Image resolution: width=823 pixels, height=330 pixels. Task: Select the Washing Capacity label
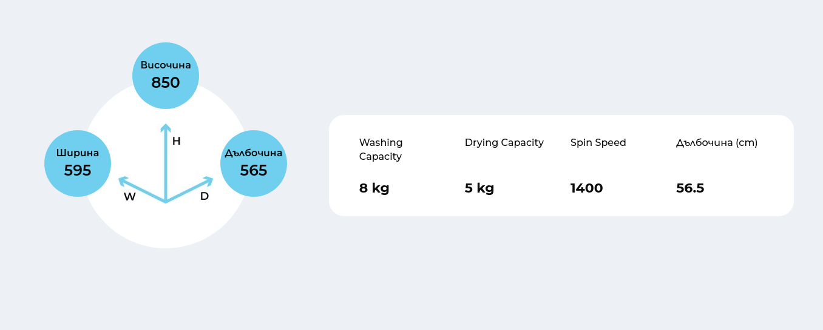pyautogui.click(x=381, y=150)
